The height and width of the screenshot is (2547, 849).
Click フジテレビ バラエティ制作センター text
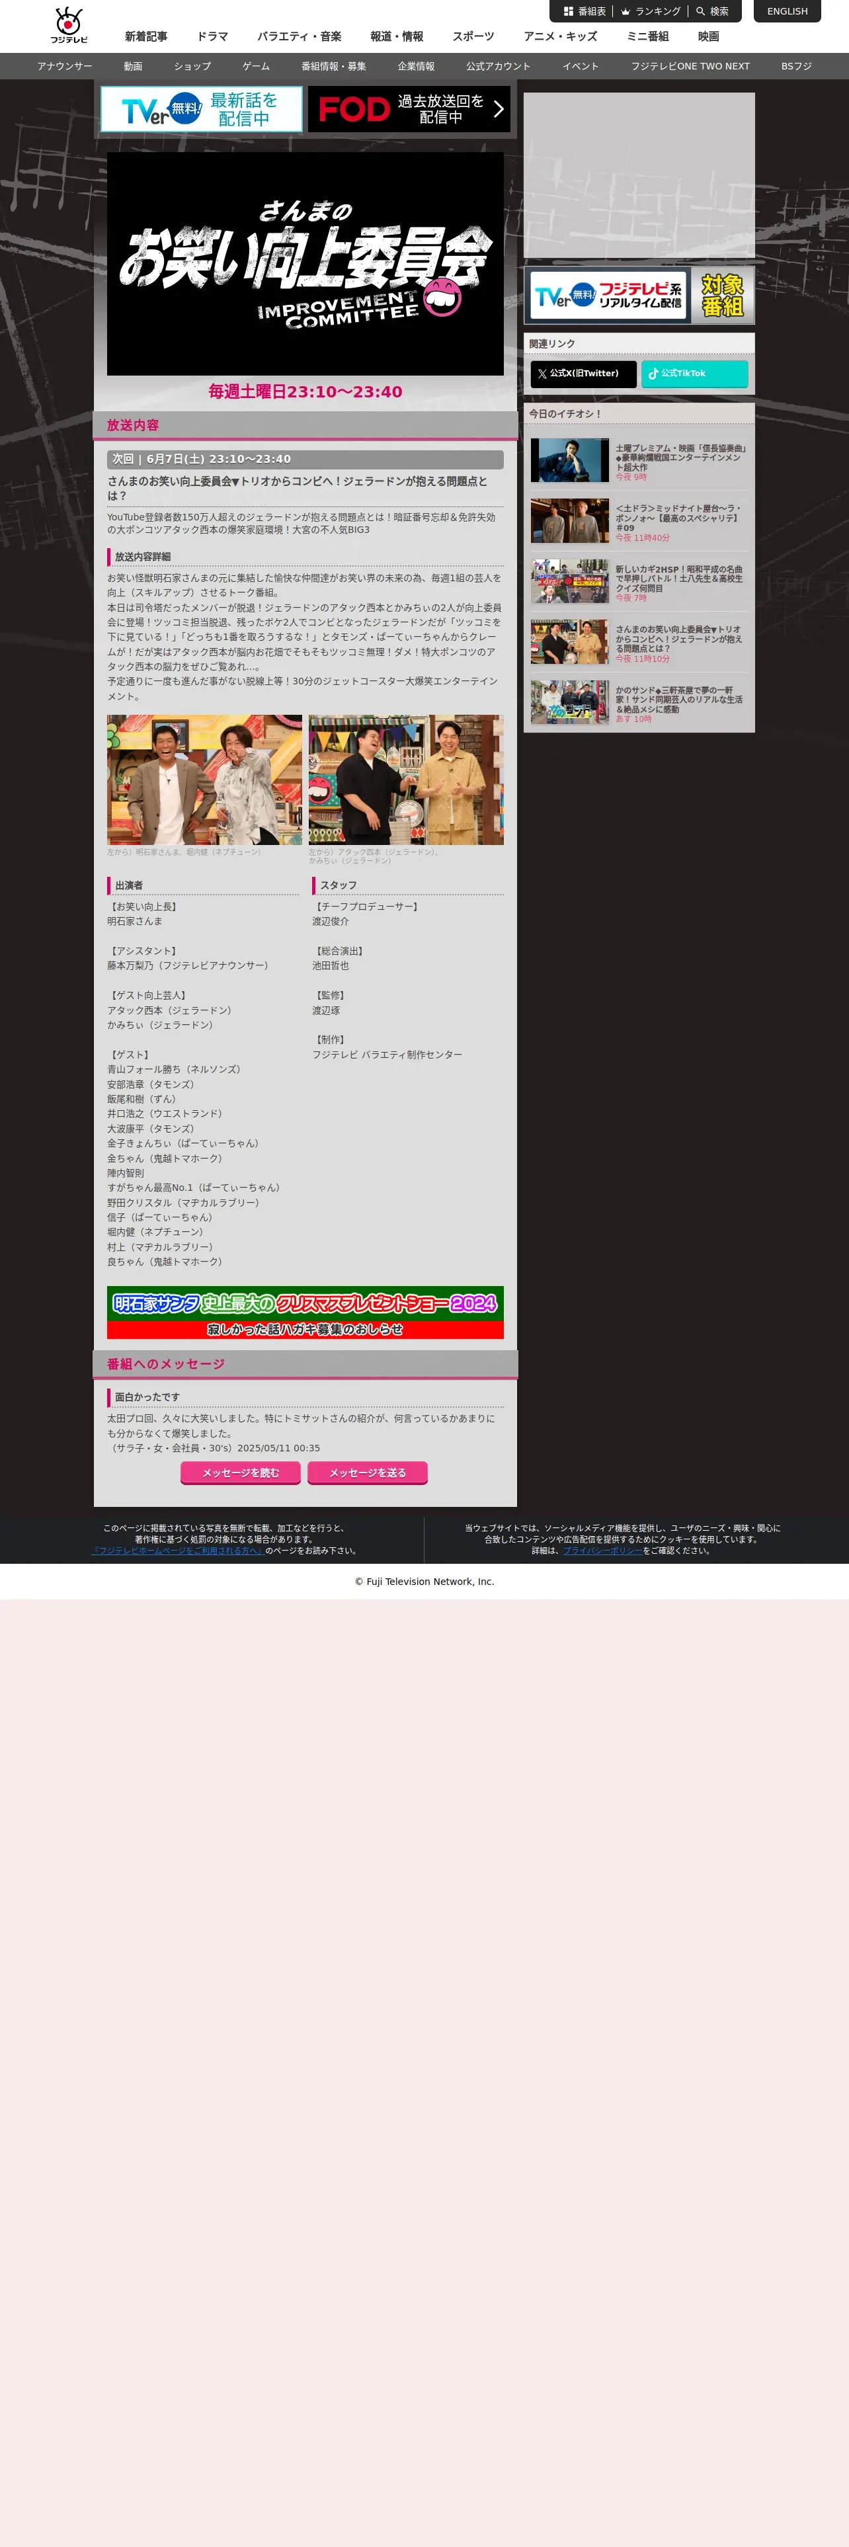387,1055
